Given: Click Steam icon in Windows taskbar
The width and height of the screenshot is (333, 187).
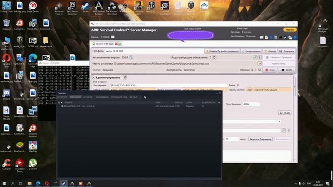Looking at the screenshot, I should pos(63,183).
